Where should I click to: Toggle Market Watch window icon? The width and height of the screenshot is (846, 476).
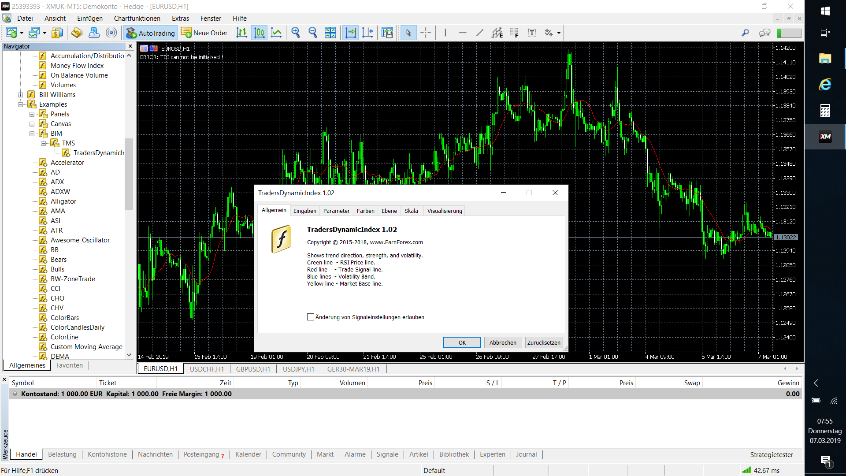coord(57,33)
